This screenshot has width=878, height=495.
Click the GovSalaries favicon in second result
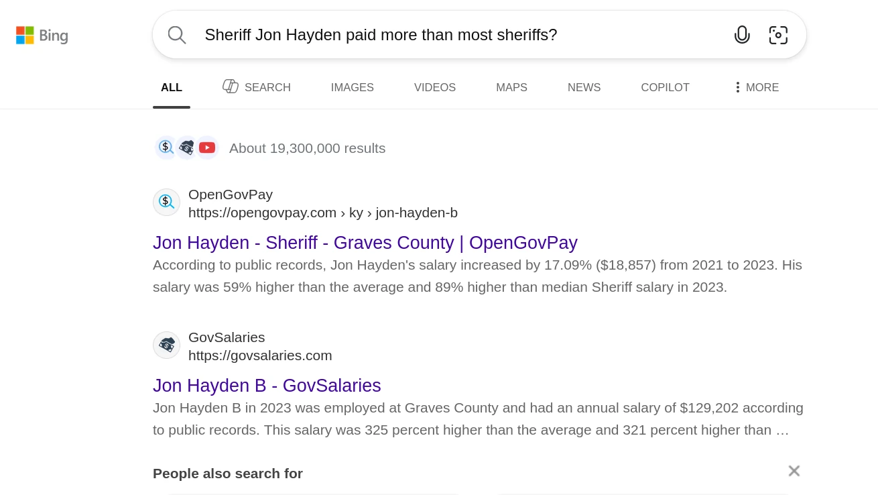coord(166,345)
